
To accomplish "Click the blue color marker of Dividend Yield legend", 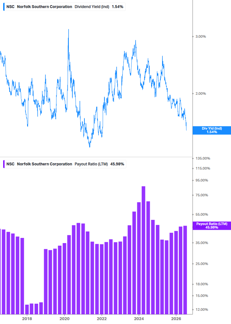I will coord(4,7).
